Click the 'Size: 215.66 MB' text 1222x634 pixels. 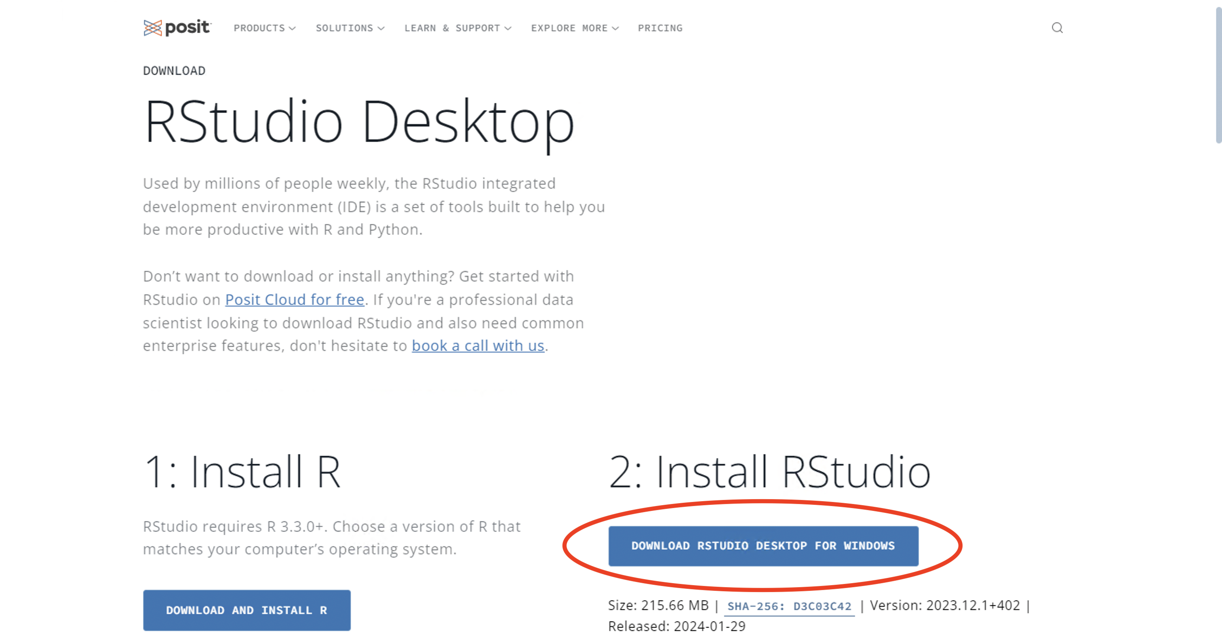click(658, 605)
